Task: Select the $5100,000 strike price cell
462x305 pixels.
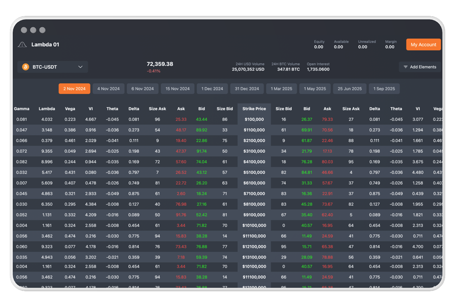Action: 254,172
